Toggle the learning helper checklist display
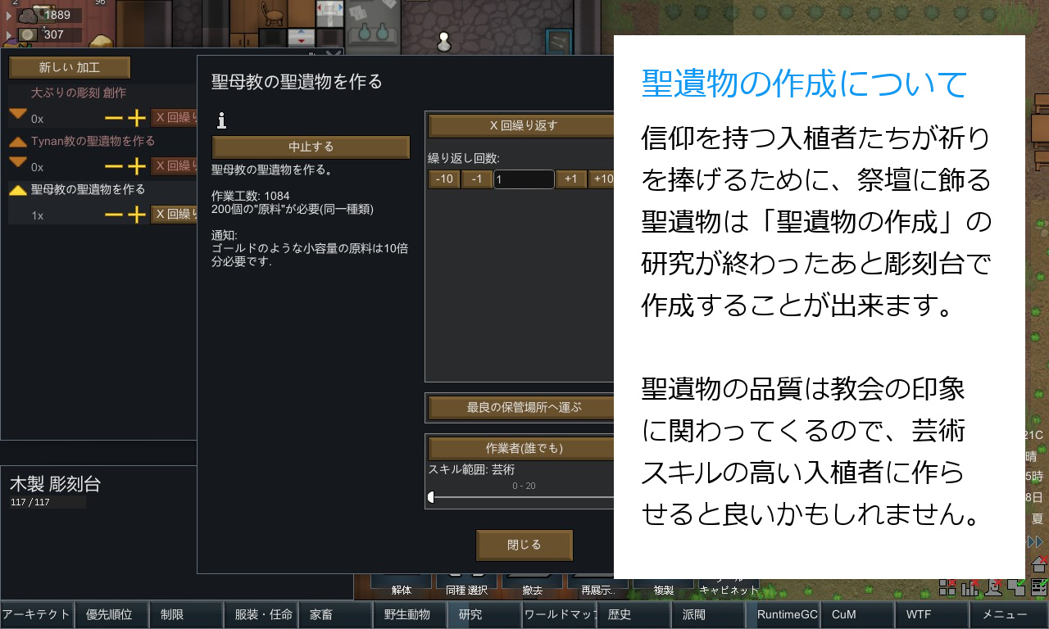The image size is (1049, 629). point(1040,587)
